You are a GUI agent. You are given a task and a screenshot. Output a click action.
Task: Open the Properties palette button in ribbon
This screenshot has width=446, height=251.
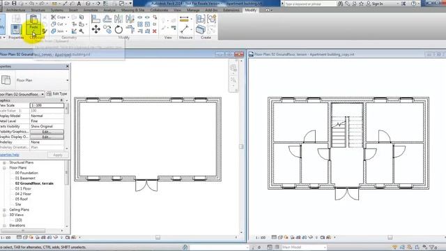[x=16, y=29]
